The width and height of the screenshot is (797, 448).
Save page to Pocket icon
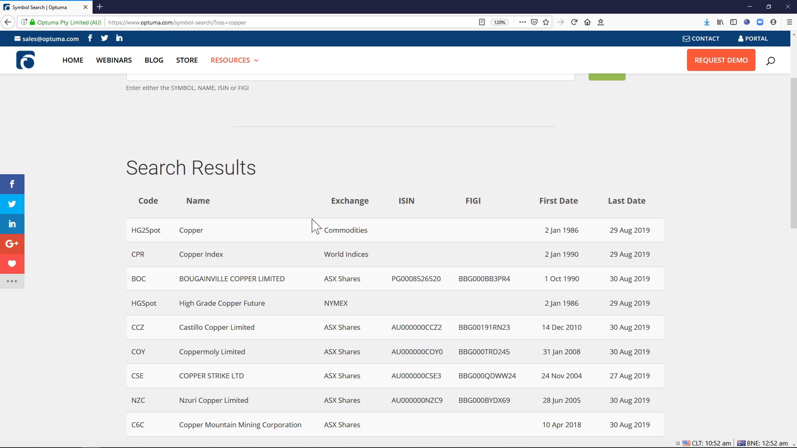tap(534, 22)
